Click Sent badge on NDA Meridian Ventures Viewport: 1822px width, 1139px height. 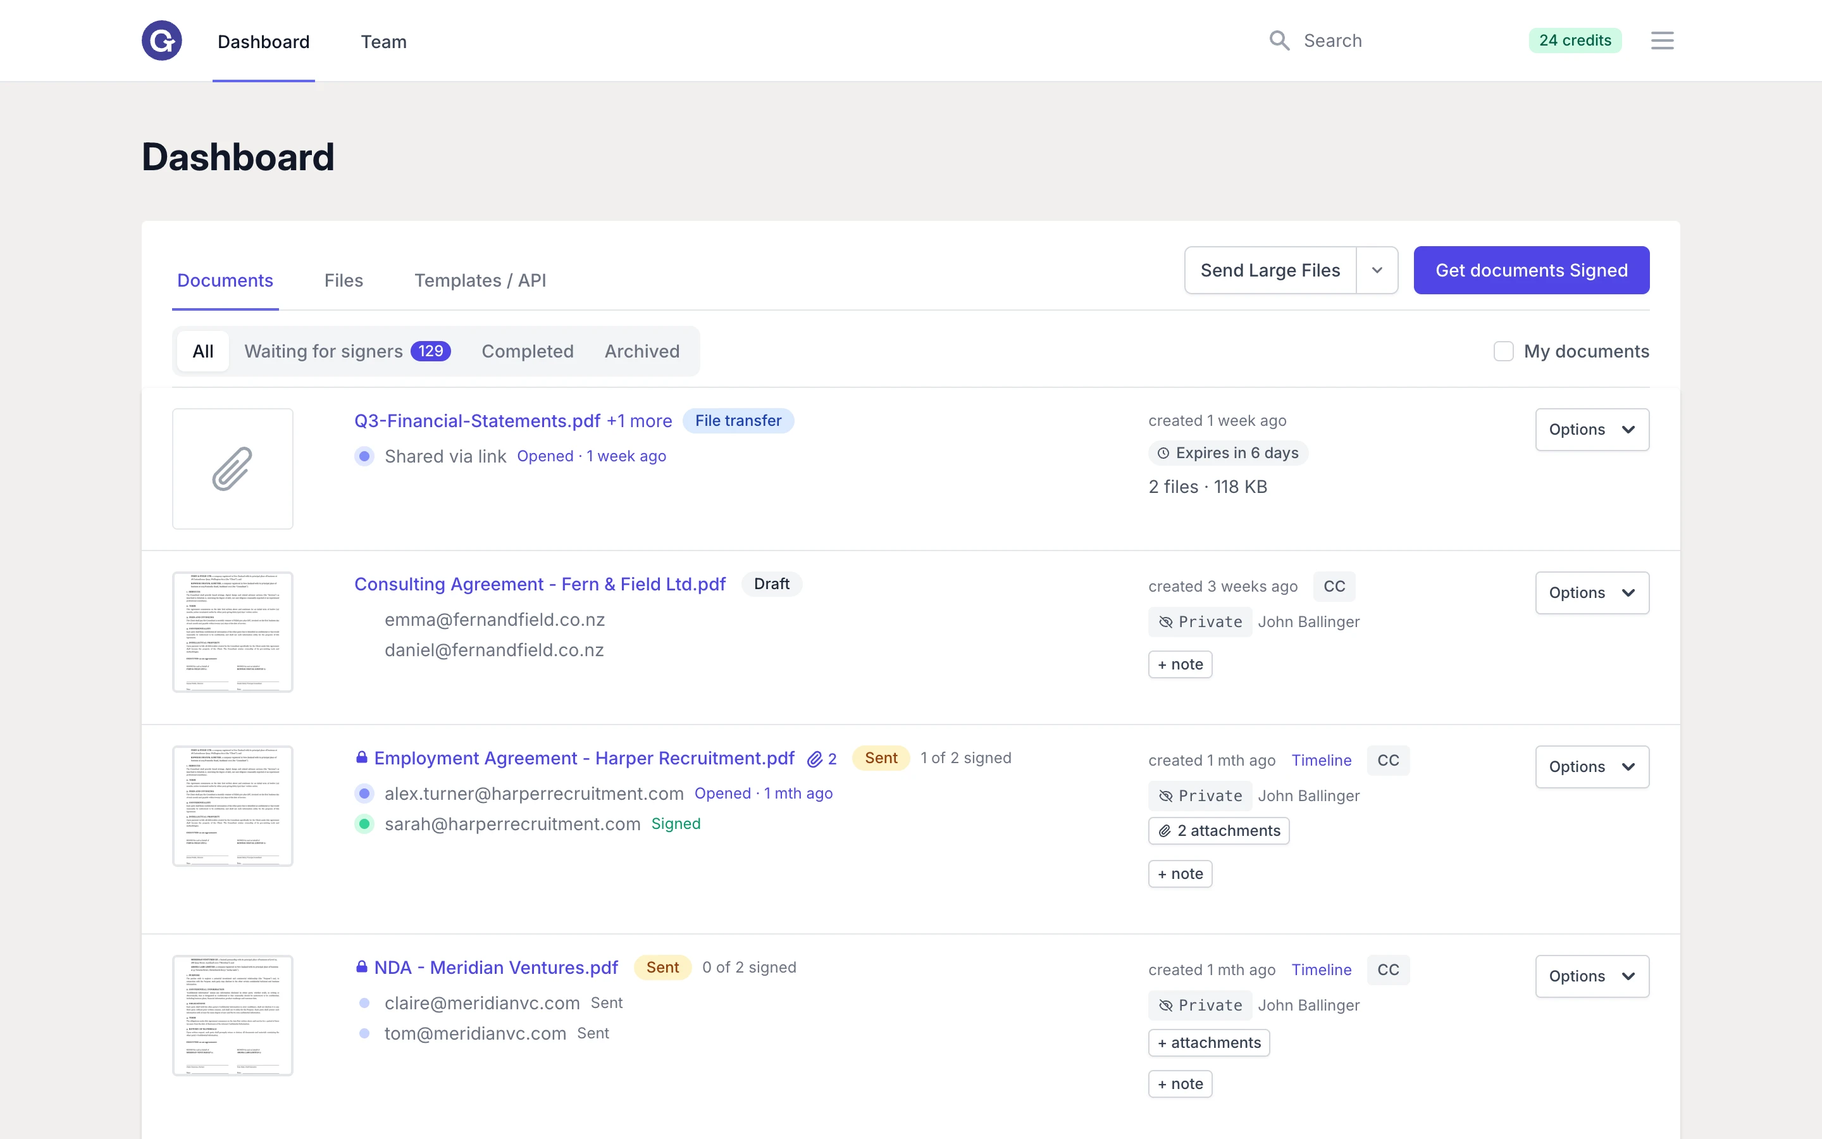662,968
